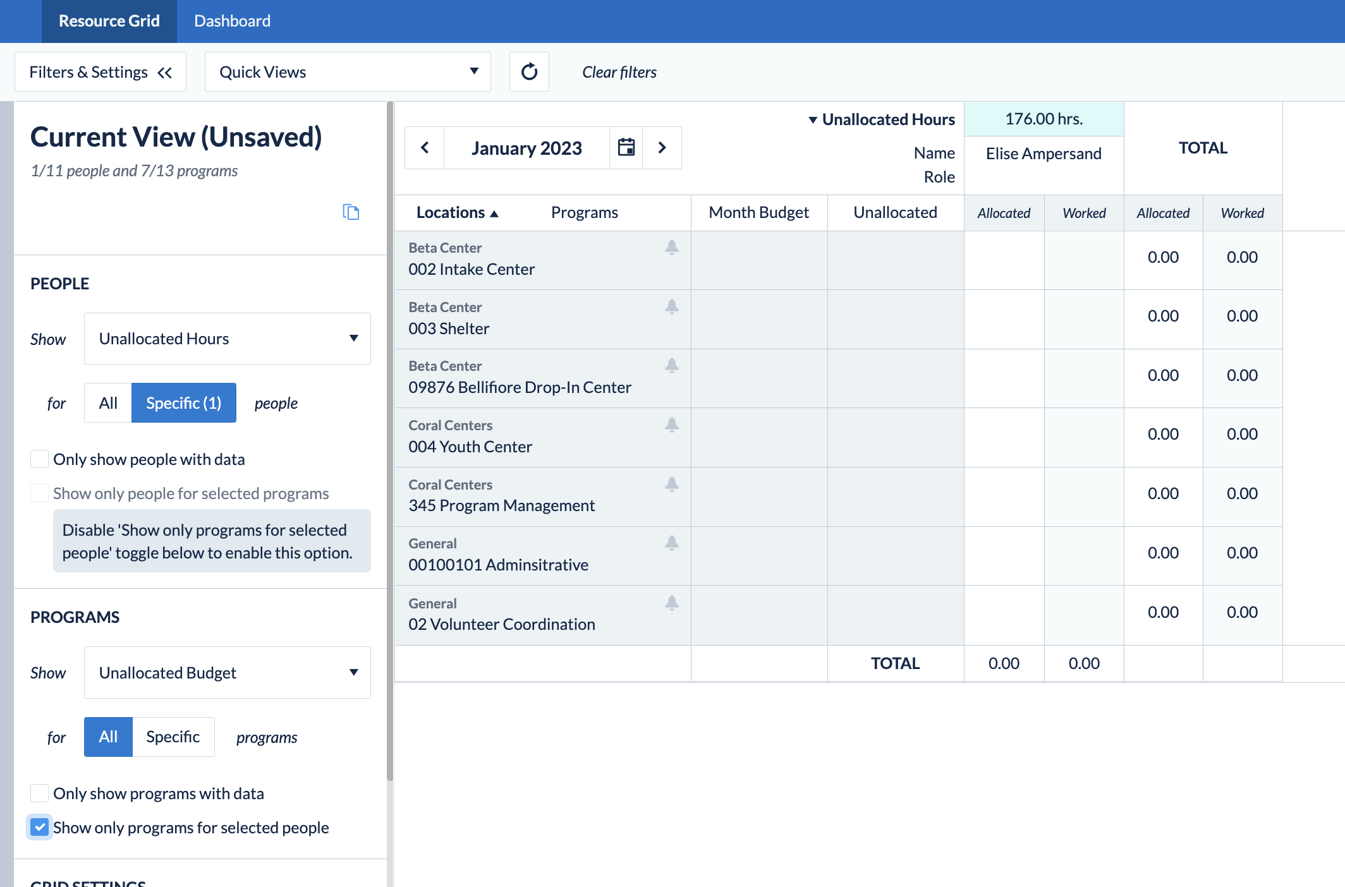Click the Clear filters link
Image resolution: width=1345 pixels, height=887 pixels.
pos(619,71)
